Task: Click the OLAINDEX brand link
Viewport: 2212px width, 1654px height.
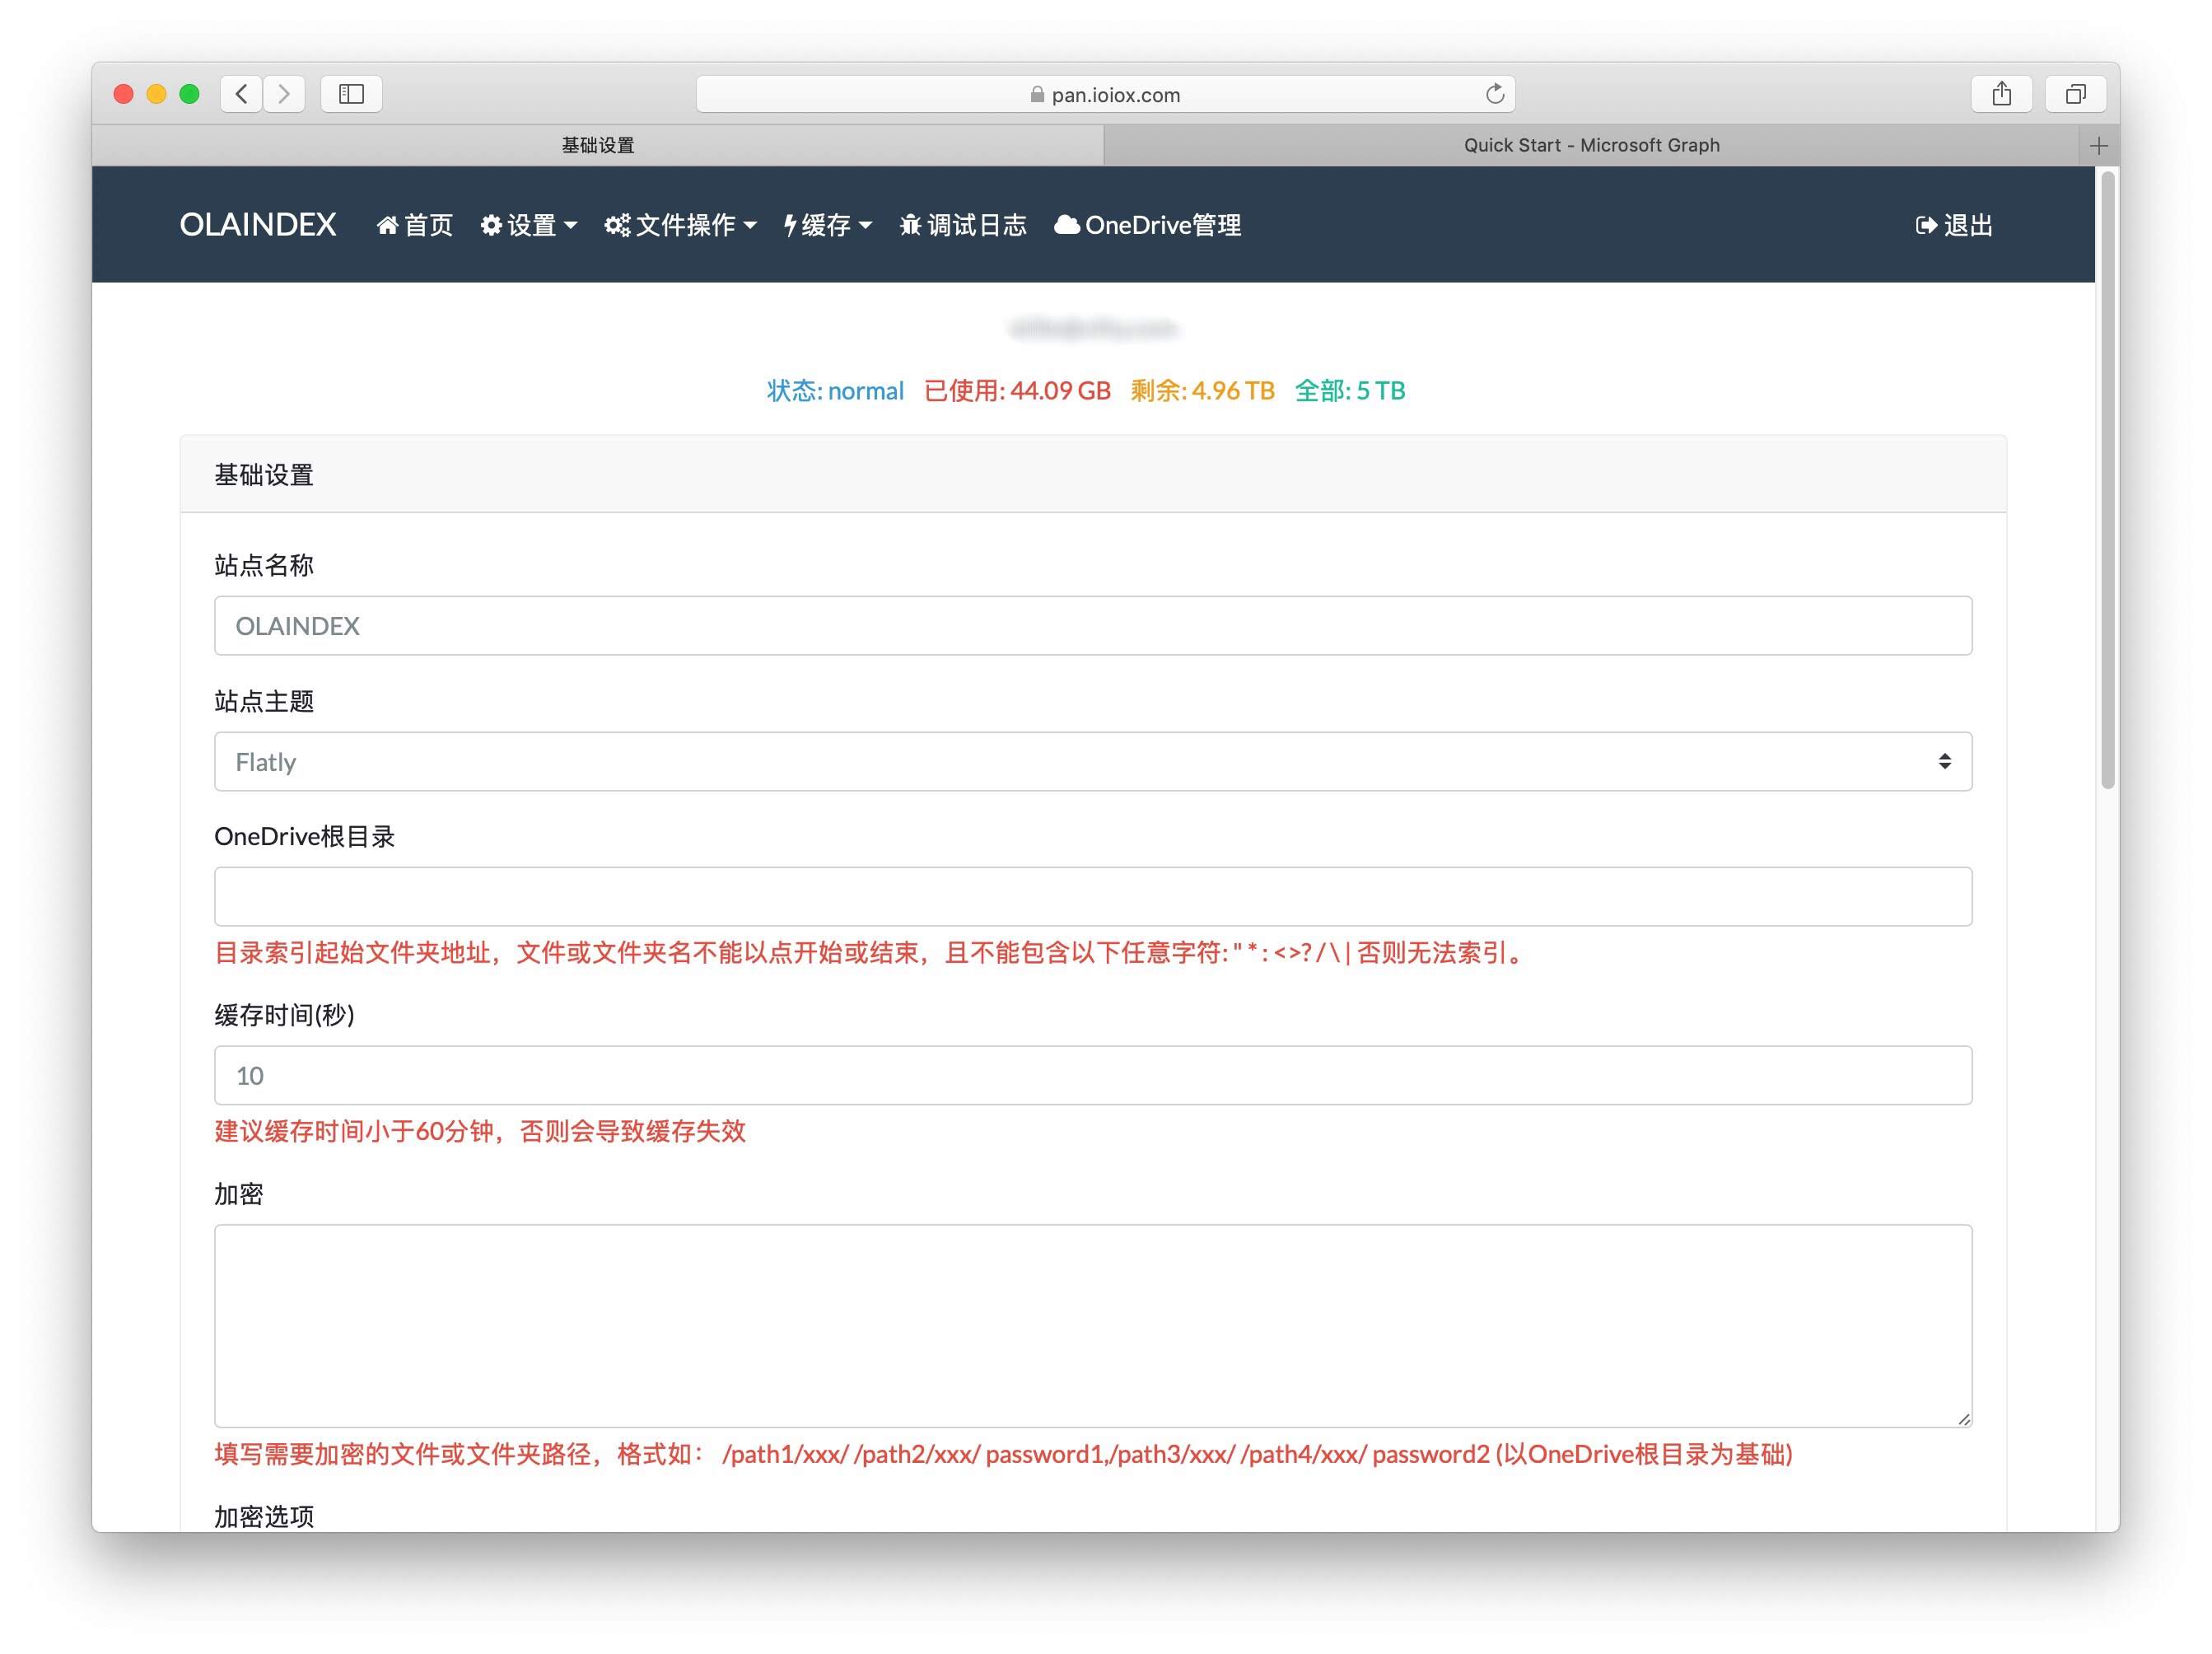Action: click(x=257, y=225)
